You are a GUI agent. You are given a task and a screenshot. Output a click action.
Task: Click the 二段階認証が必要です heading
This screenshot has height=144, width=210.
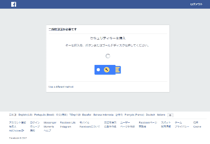(x=63, y=29)
